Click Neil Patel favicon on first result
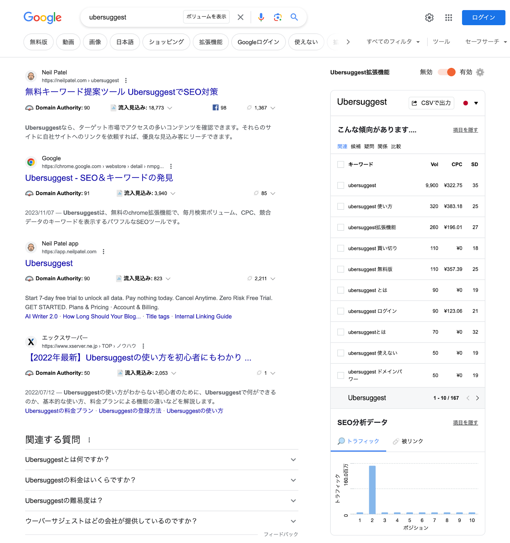The height and width of the screenshot is (543, 510). coord(31,76)
